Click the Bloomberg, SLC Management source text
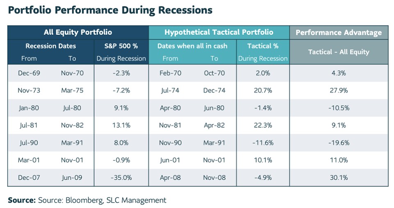This screenshot has height=208, width=394. pos(102,200)
